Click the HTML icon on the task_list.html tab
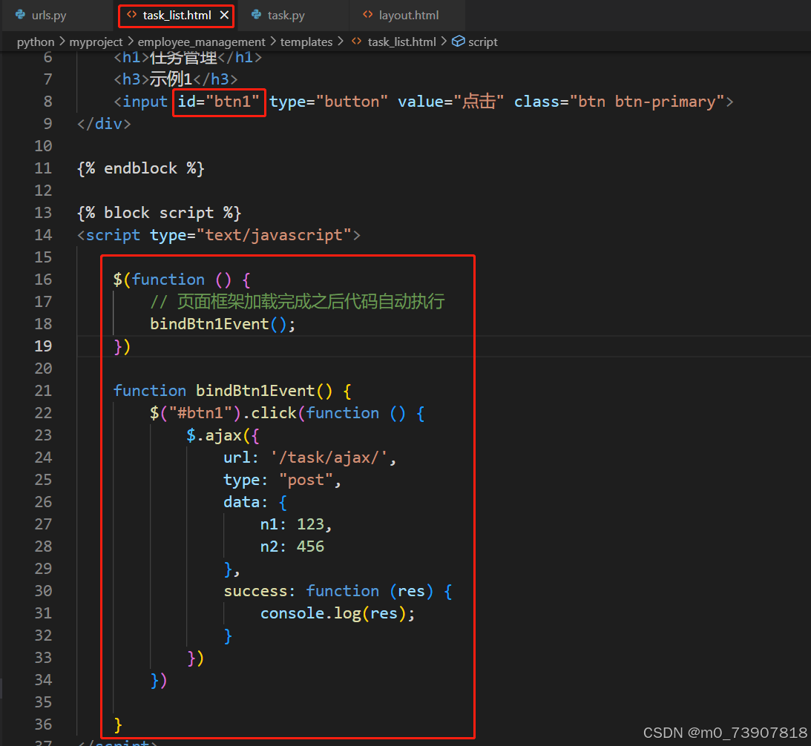Screen dimensions: 811x746 [x=134, y=15]
